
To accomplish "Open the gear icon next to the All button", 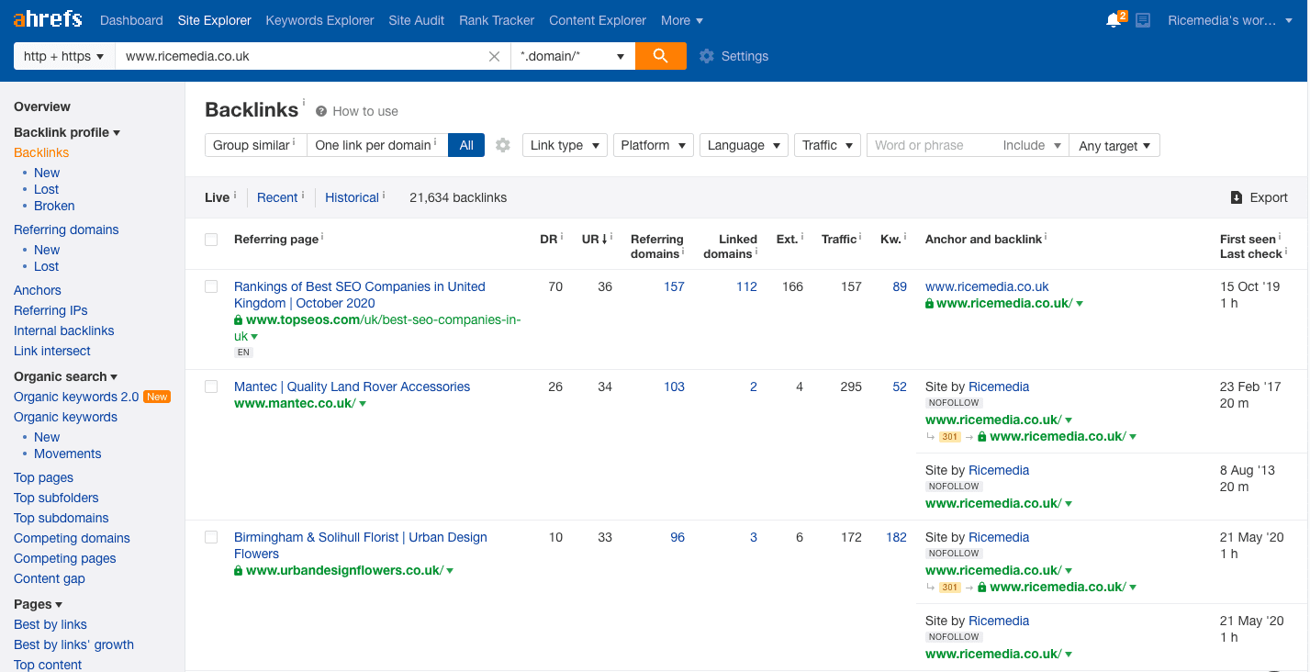I will 502,145.
